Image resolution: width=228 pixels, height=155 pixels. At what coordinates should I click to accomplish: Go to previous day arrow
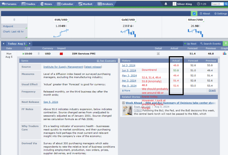click(4, 43)
